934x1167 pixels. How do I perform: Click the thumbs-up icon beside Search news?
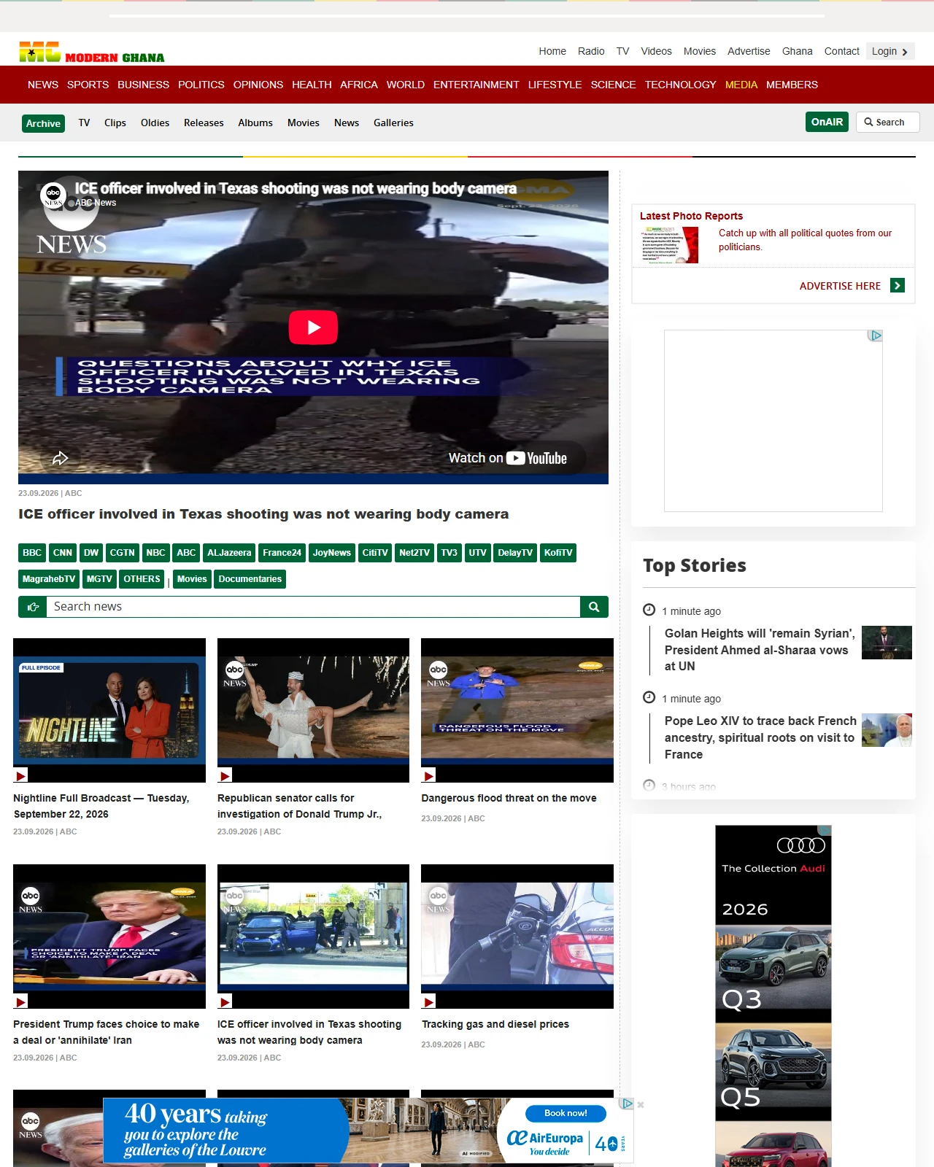pos(33,607)
